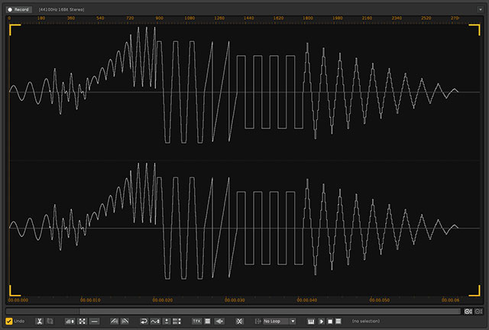Click the reverse sample icon
Image resolution: width=489 pixels, height=330 pixels.
click(144, 321)
